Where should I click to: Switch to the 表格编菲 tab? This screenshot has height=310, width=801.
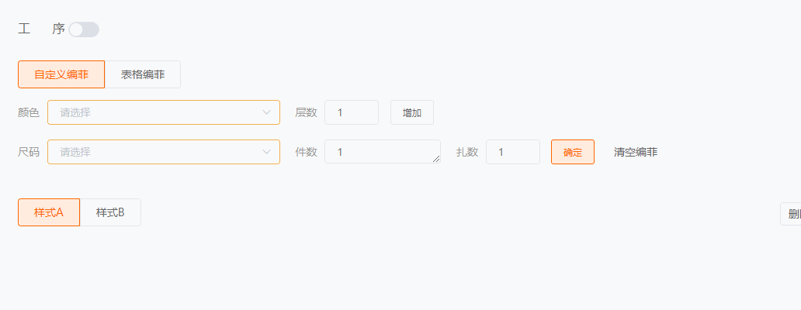(143, 74)
